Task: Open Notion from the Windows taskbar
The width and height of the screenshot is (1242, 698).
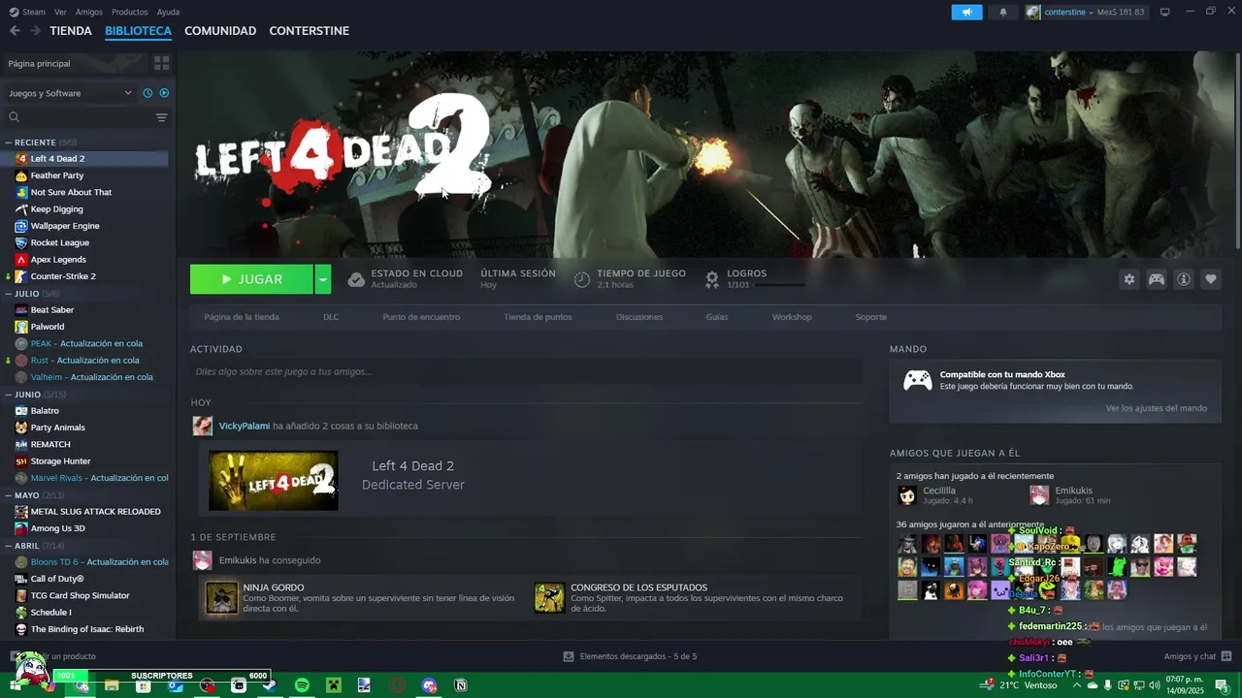Action: coord(461,685)
